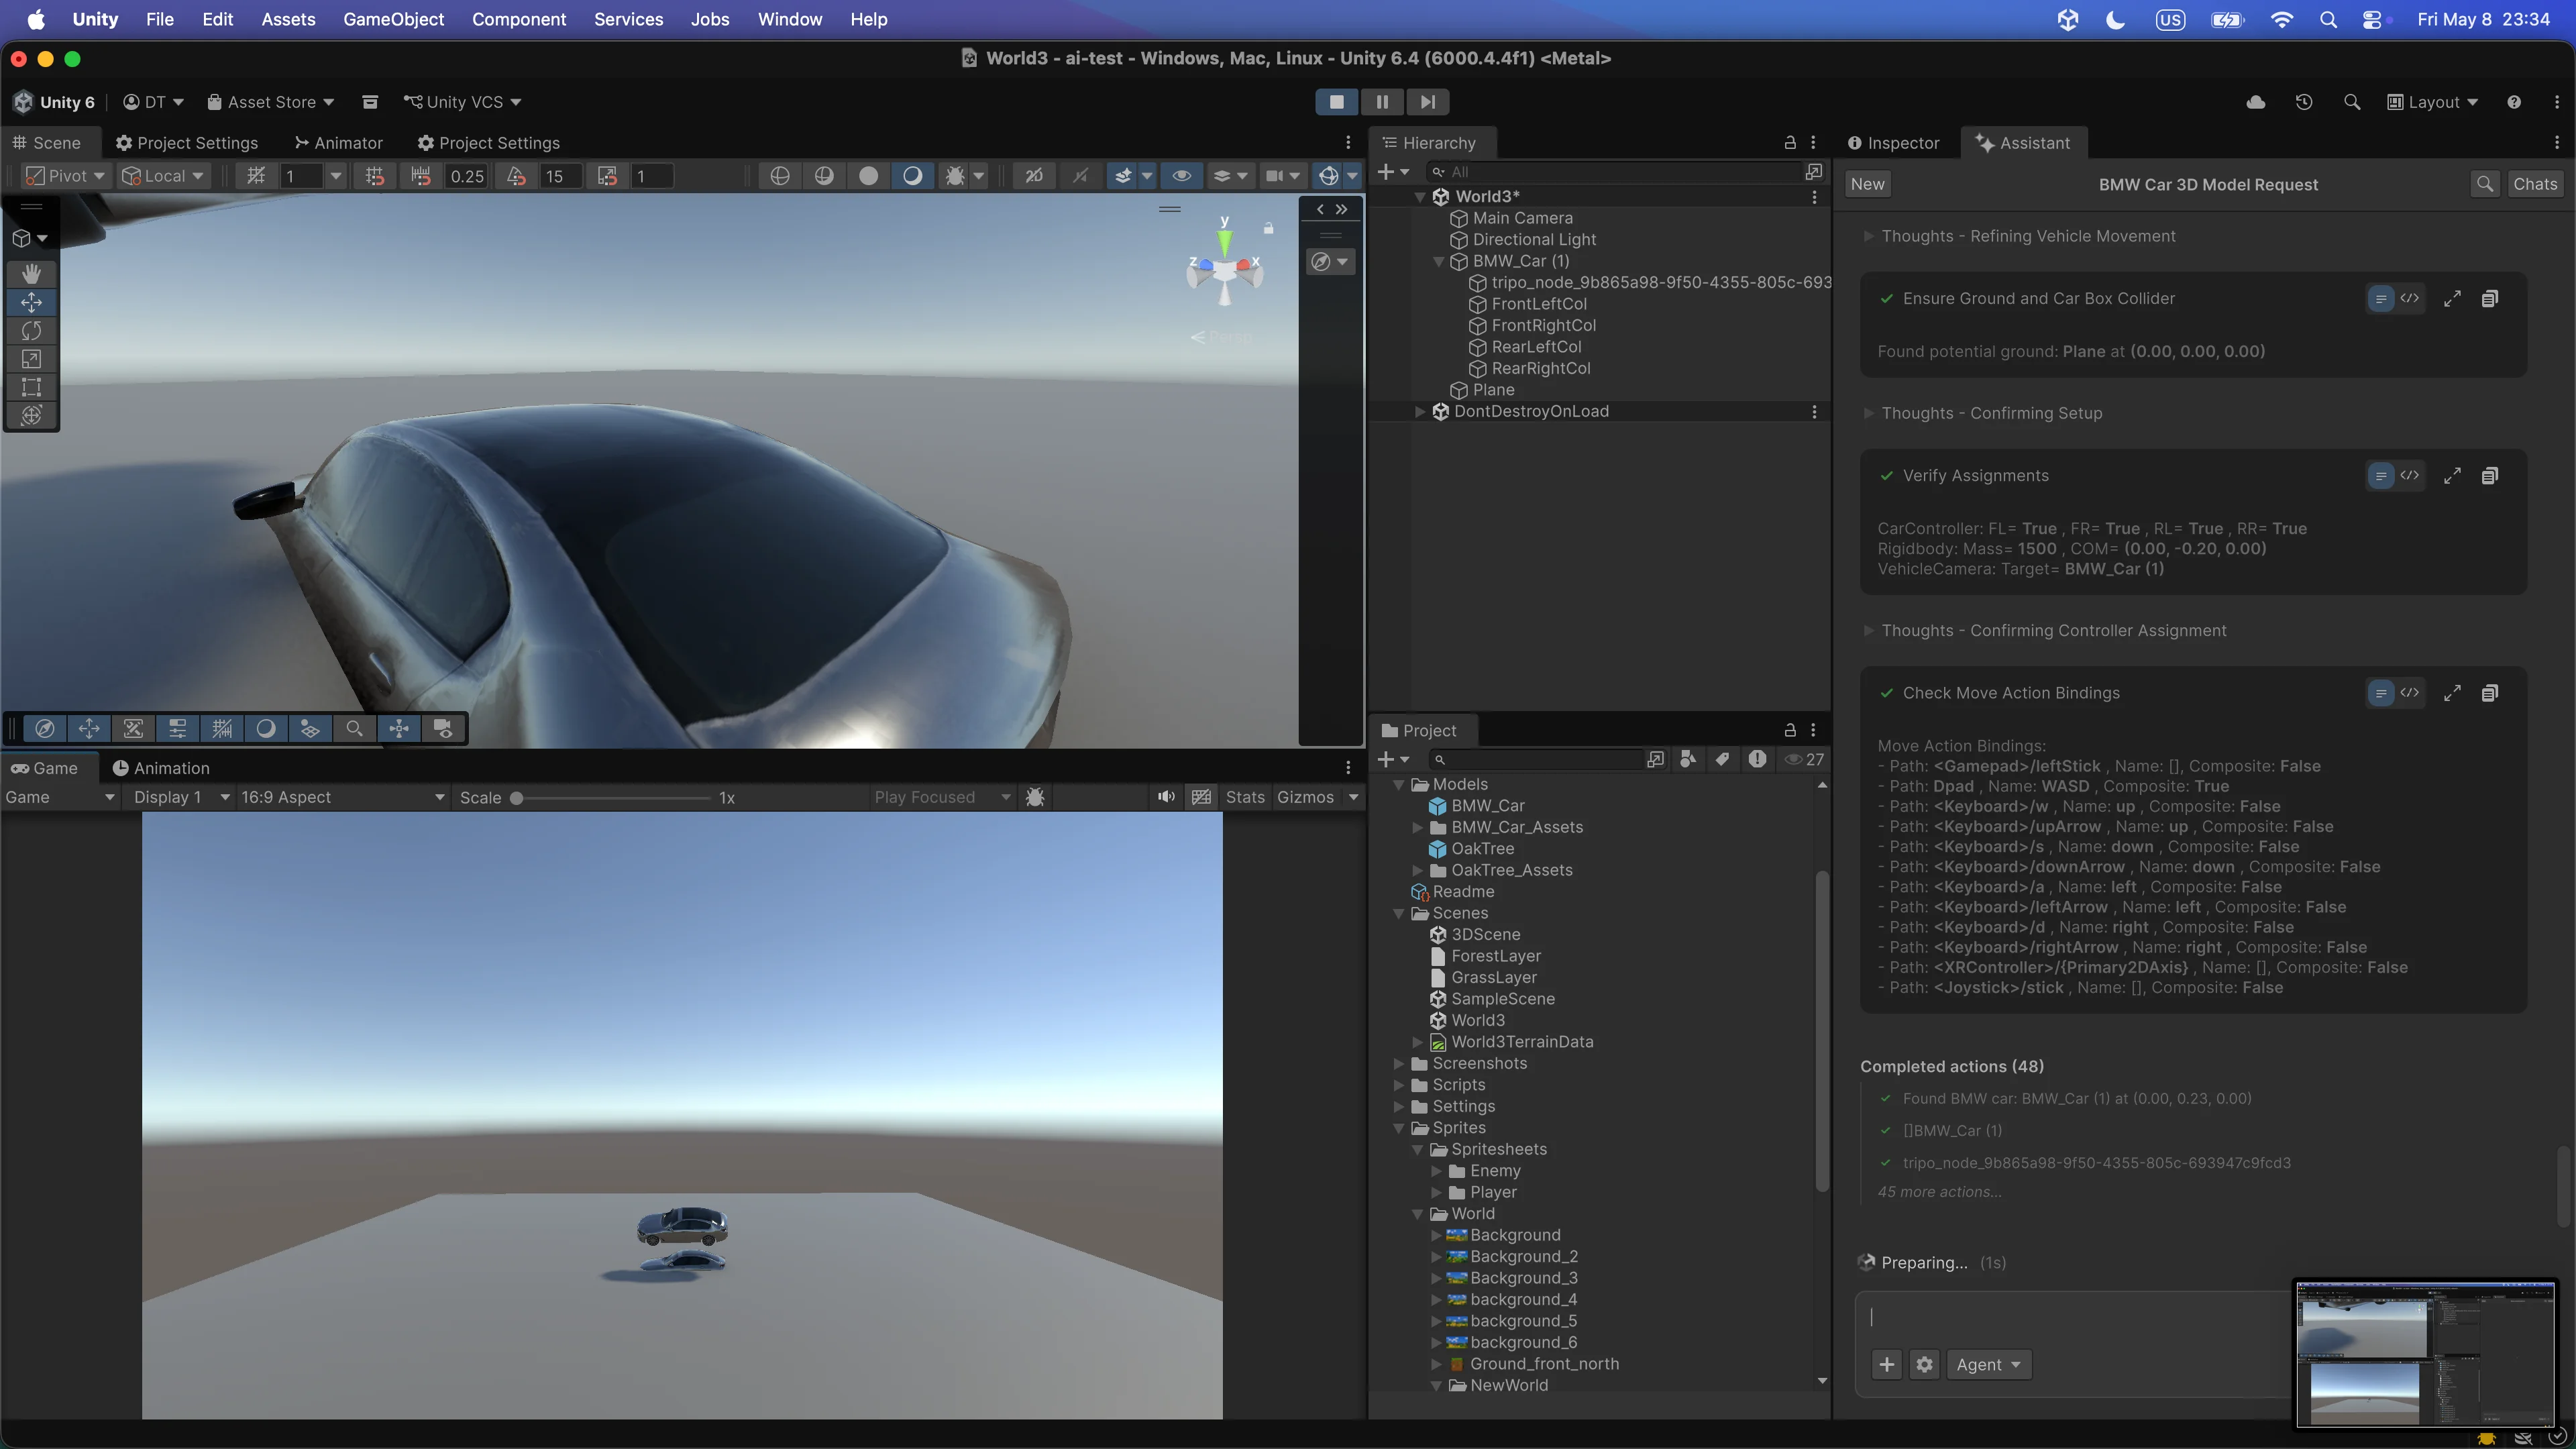The height and width of the screenshot is (1449, 2576).
Task: Open the Chats list
Action: [x=2535, y=184]
